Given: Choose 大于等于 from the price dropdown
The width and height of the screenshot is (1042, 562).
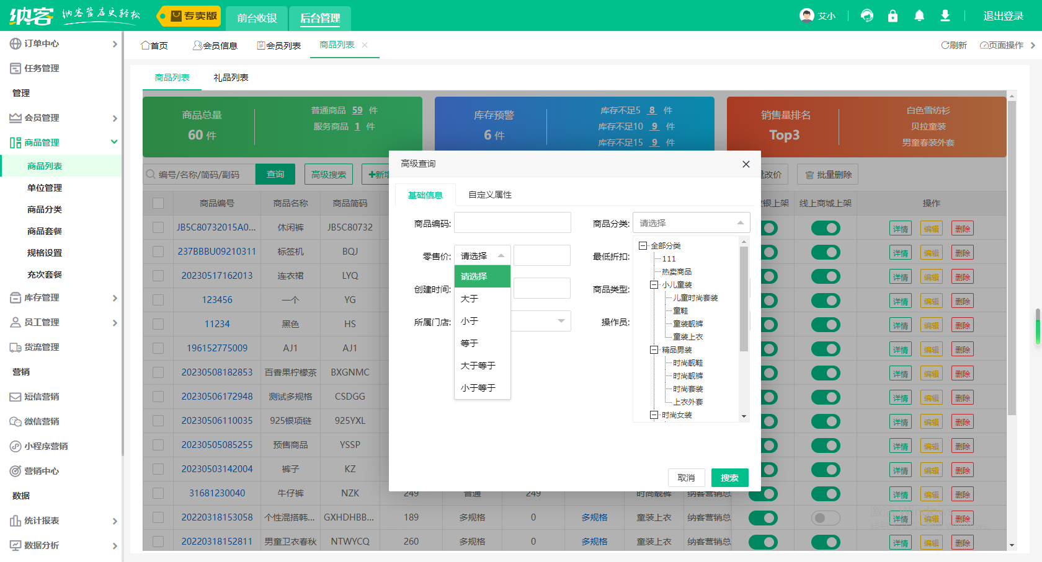Looking at the screenshot, I should (478, 366).
